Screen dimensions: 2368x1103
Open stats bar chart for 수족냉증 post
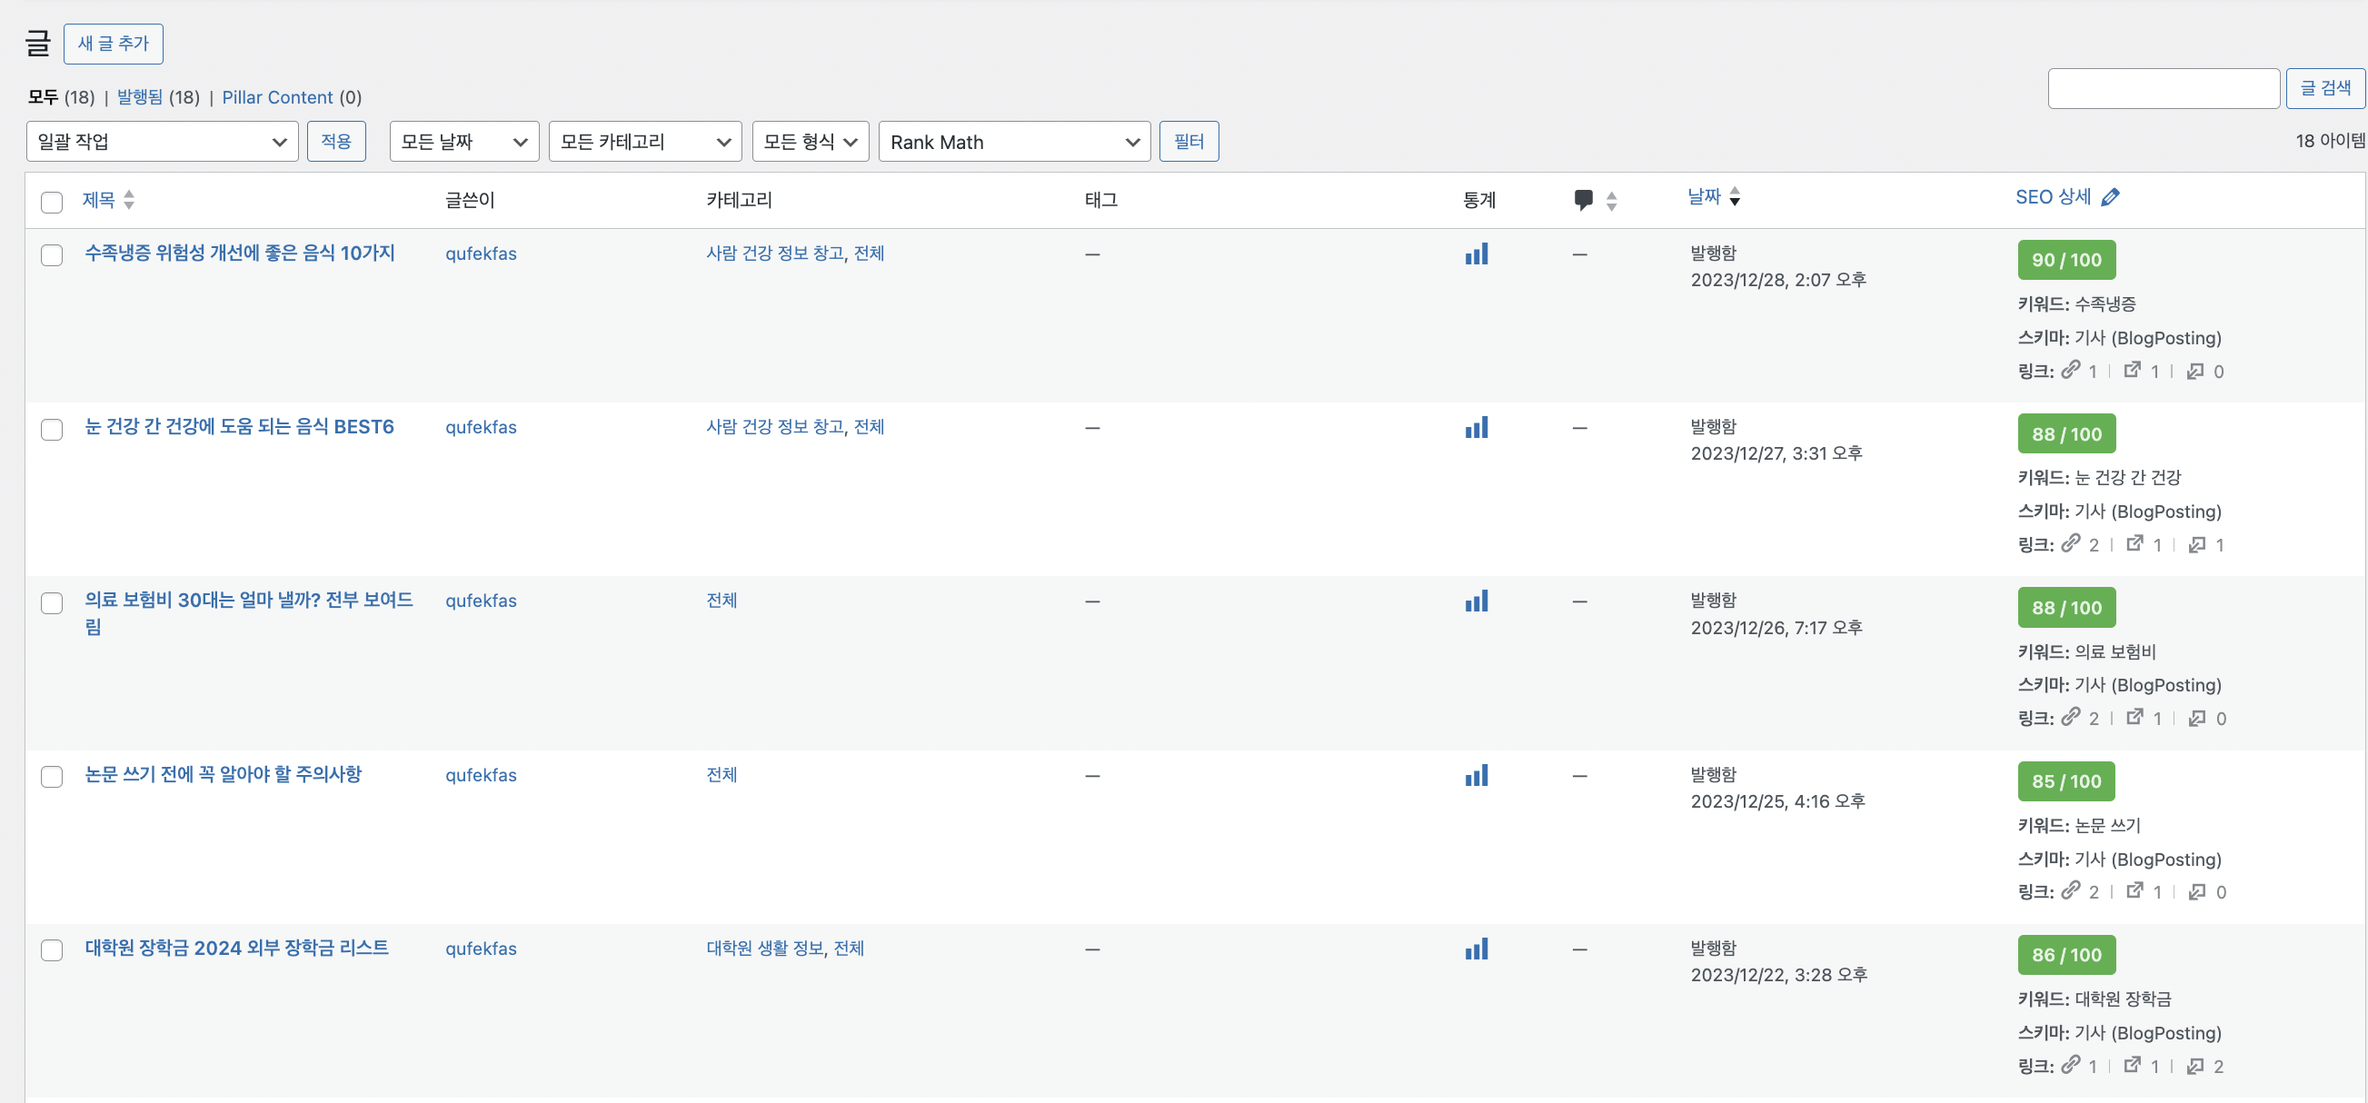coord(1477,254)
